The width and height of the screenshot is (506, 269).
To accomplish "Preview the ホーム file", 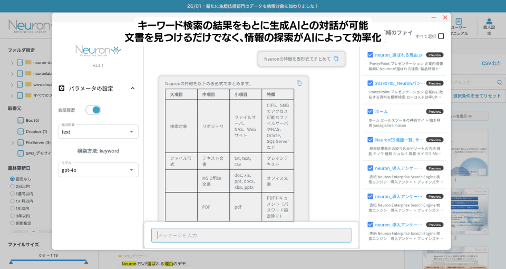I will [x=435, y=111].
